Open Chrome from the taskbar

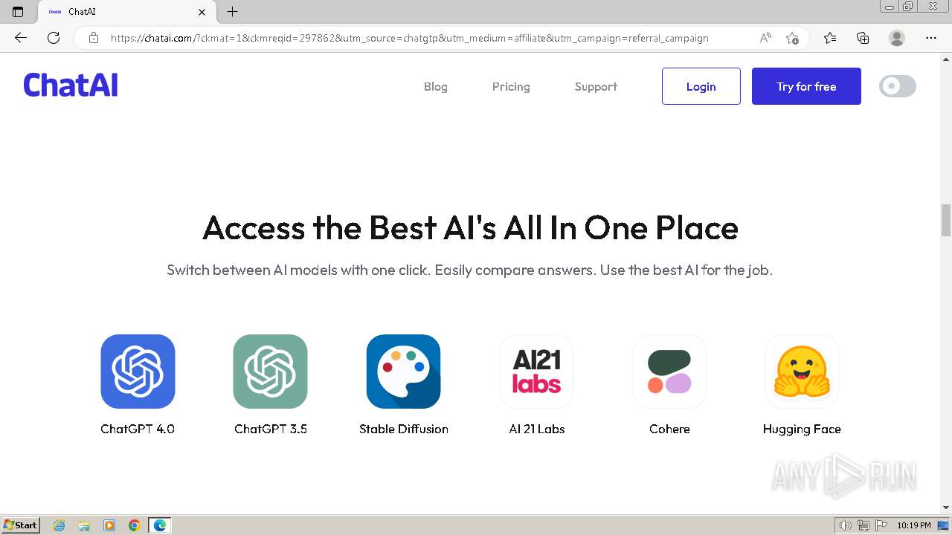(134, 525)
